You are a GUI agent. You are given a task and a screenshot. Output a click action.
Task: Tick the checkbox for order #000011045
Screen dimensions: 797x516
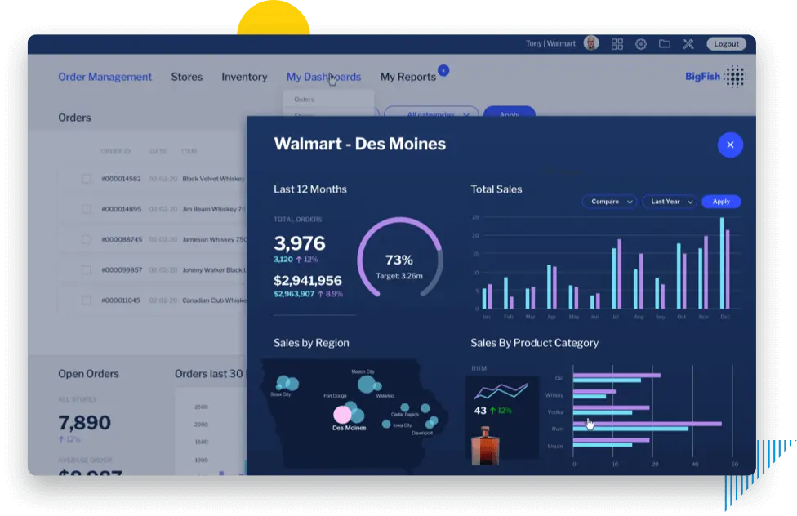click(x=87, y=300)
